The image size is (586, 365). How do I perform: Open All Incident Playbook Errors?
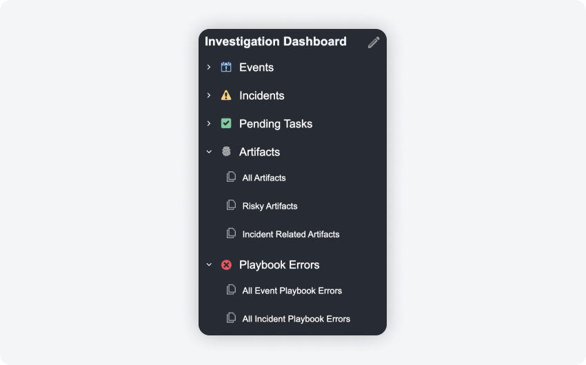[x=296, y=319]
